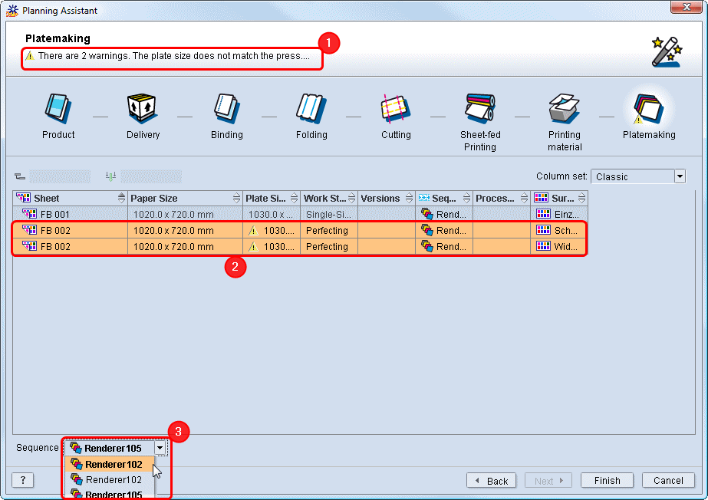Open help with the question mark button

[x=22, y=480]
